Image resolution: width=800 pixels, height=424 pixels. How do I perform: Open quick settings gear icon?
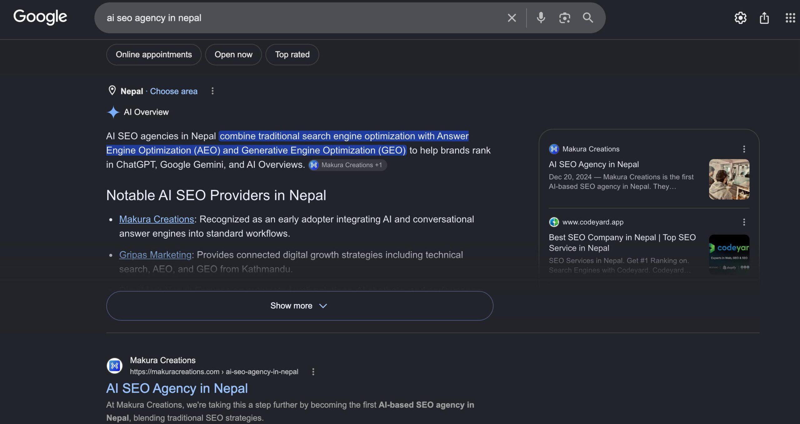pos(740,18)
